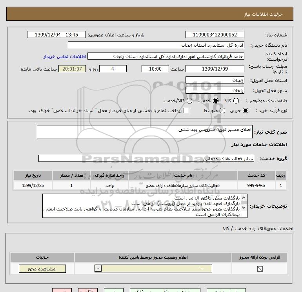Click the تعداد / مقدار column header
The width and height of the screenshot is (302, 292).
(x=71, y=175)
